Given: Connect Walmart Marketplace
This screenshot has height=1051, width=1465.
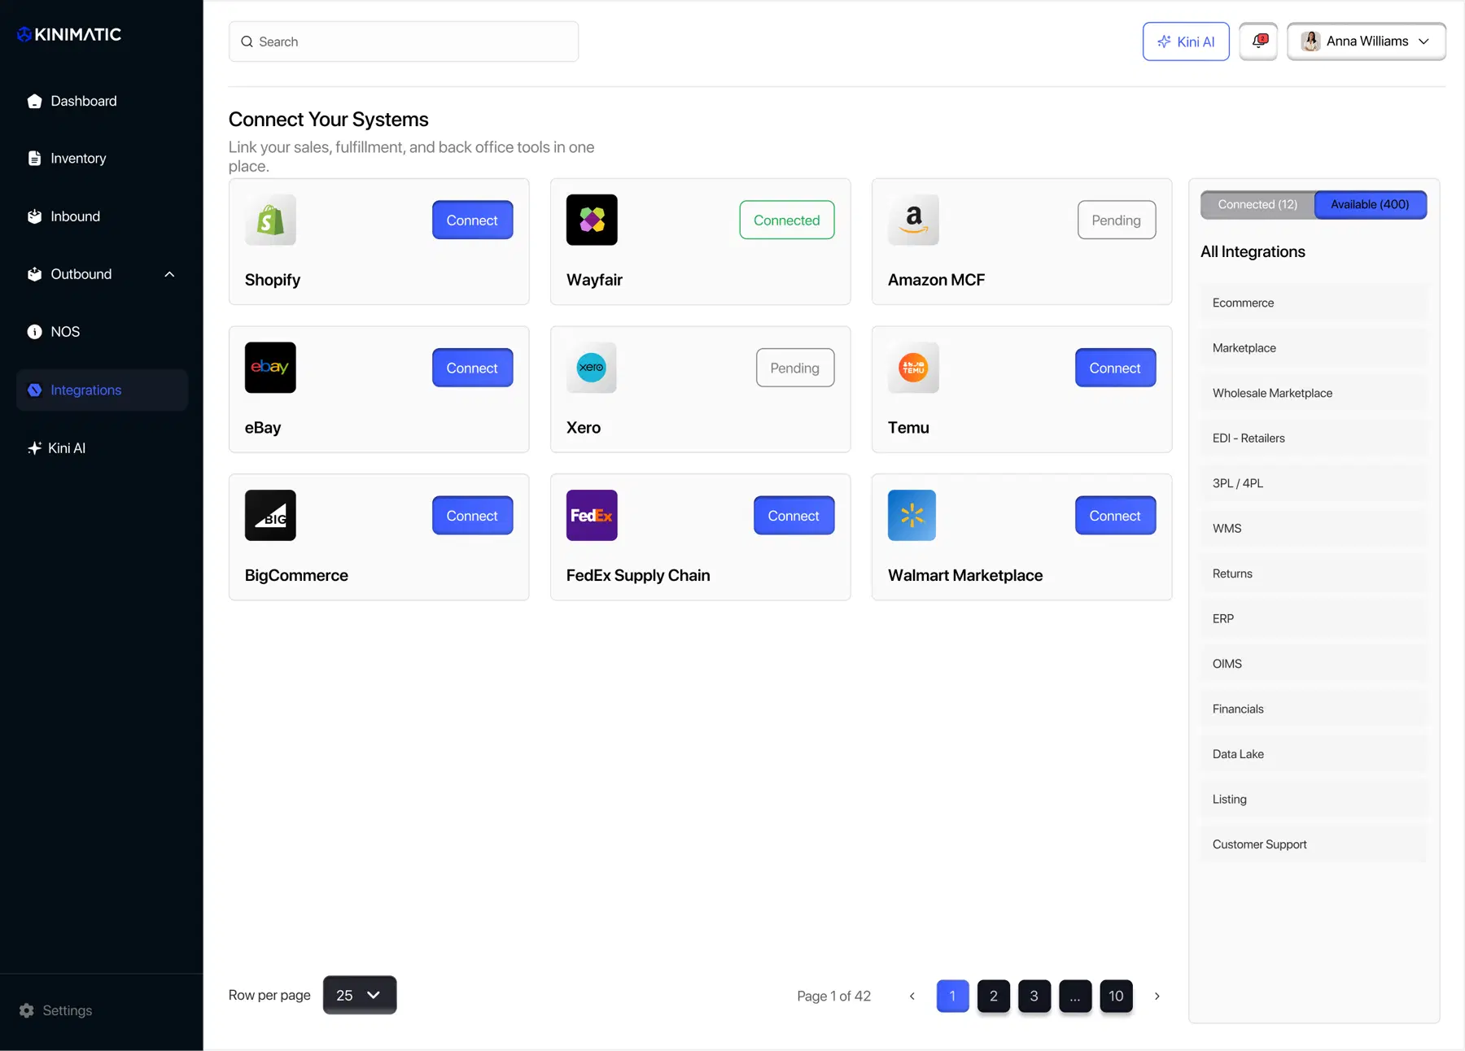Looking at the screenshot, I should [x=1115, y=516].
